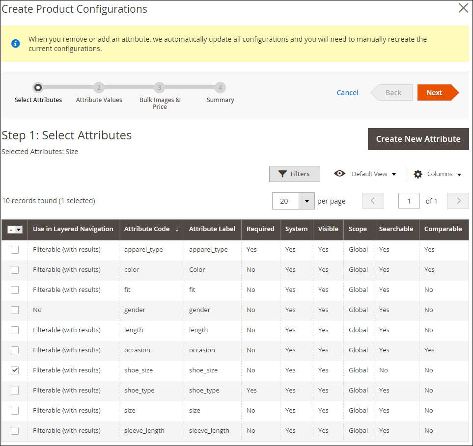This screenshot has height=446, width=473.
Task: Click the Cancel link
Action: [x=347, y=93]
